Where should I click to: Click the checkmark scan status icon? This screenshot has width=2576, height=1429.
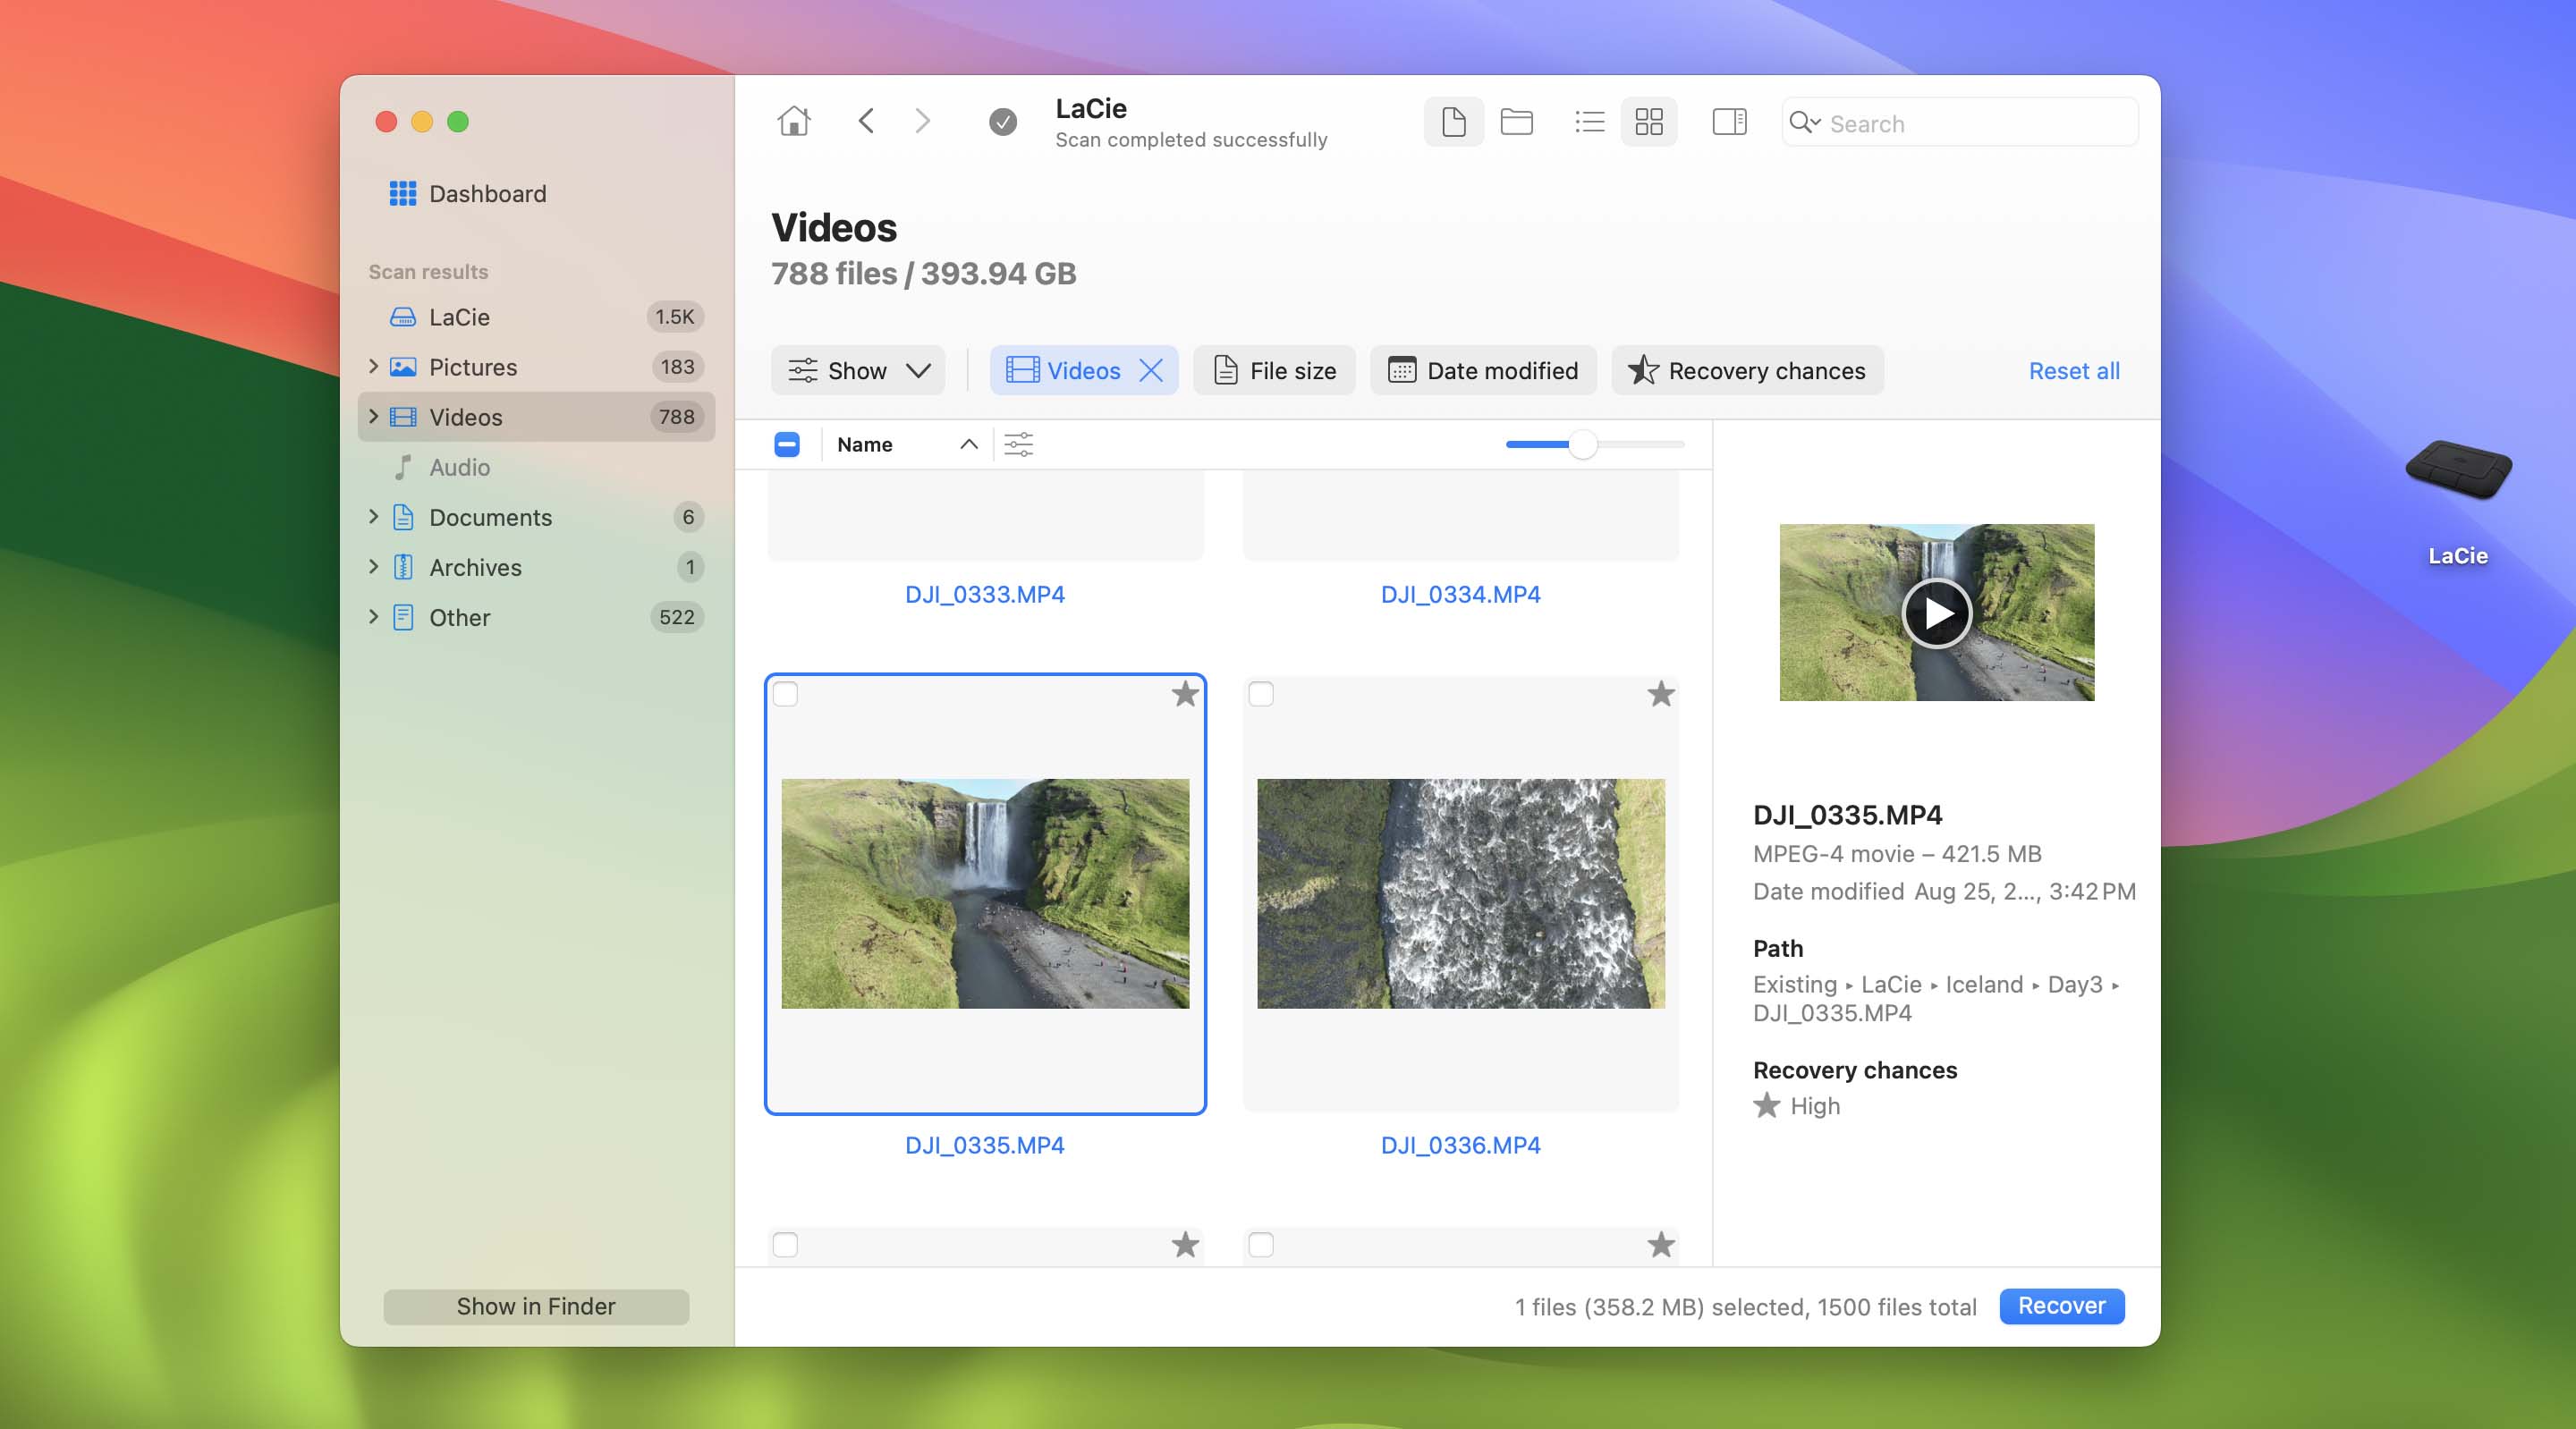pos(999,122)
